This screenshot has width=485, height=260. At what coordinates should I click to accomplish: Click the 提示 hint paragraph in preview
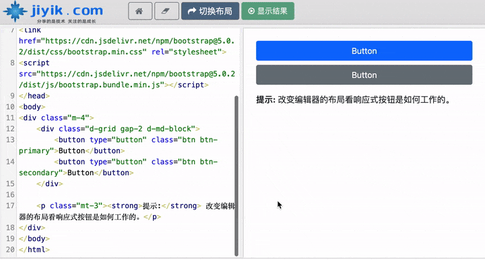pos(354,100)
